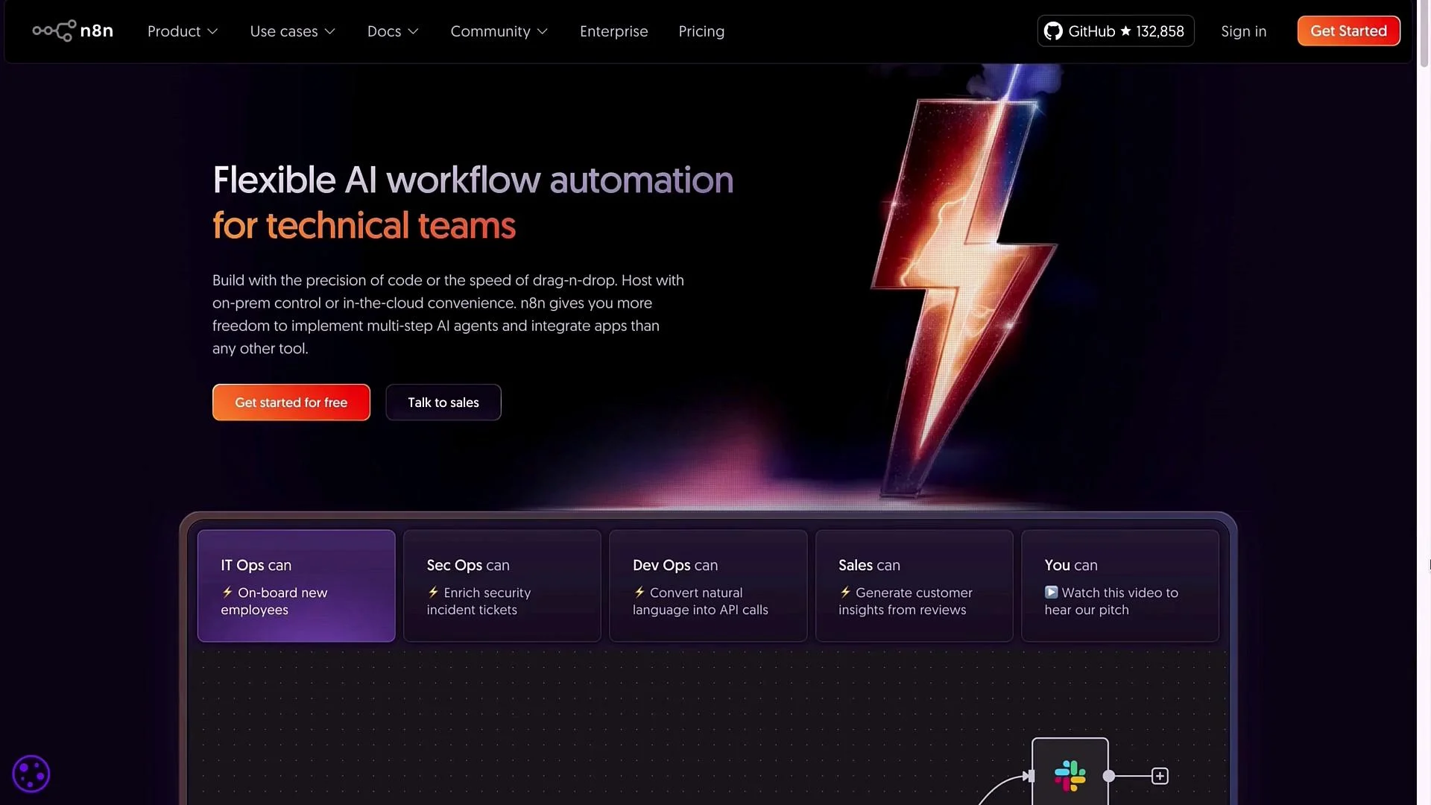Click the orange text for technical teams

pyautogui.click(x=364, y=225)
